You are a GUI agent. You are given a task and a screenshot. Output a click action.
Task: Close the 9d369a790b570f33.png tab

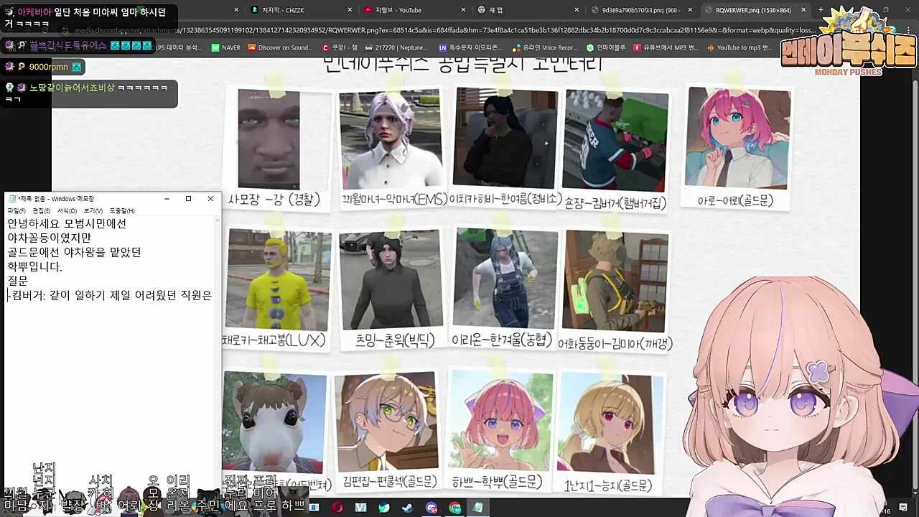[x=690, y=10]
